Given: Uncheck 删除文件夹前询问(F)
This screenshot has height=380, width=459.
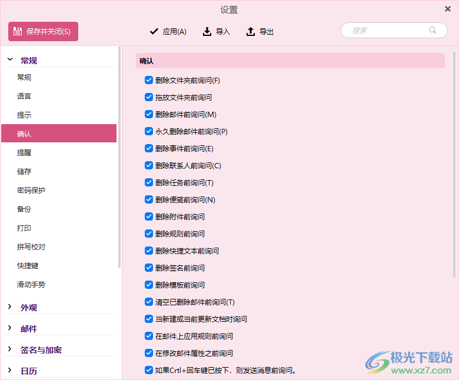Looking at the screenshot, I should 149,80.
